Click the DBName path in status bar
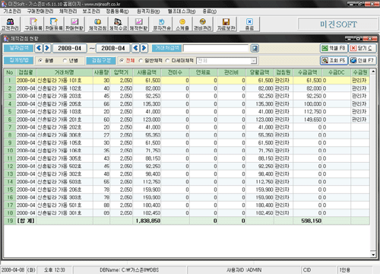 pyautogui.click(x=129, y=270)
